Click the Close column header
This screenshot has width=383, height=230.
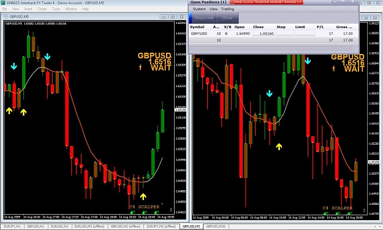258,27
